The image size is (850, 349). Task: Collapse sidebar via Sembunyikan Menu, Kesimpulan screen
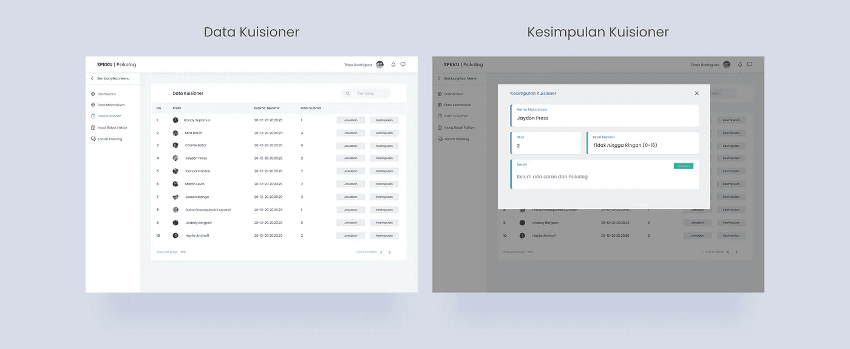pos(457,78)
